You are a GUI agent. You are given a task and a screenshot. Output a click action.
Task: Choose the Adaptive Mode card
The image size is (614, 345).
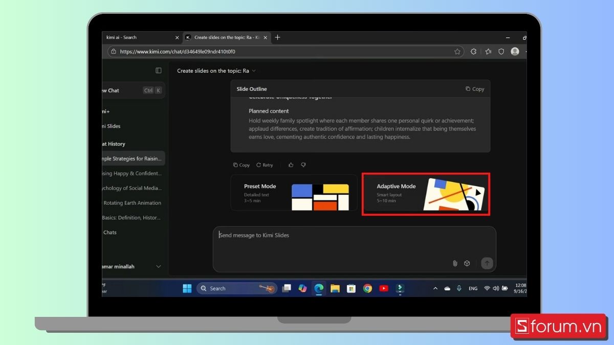426,194
